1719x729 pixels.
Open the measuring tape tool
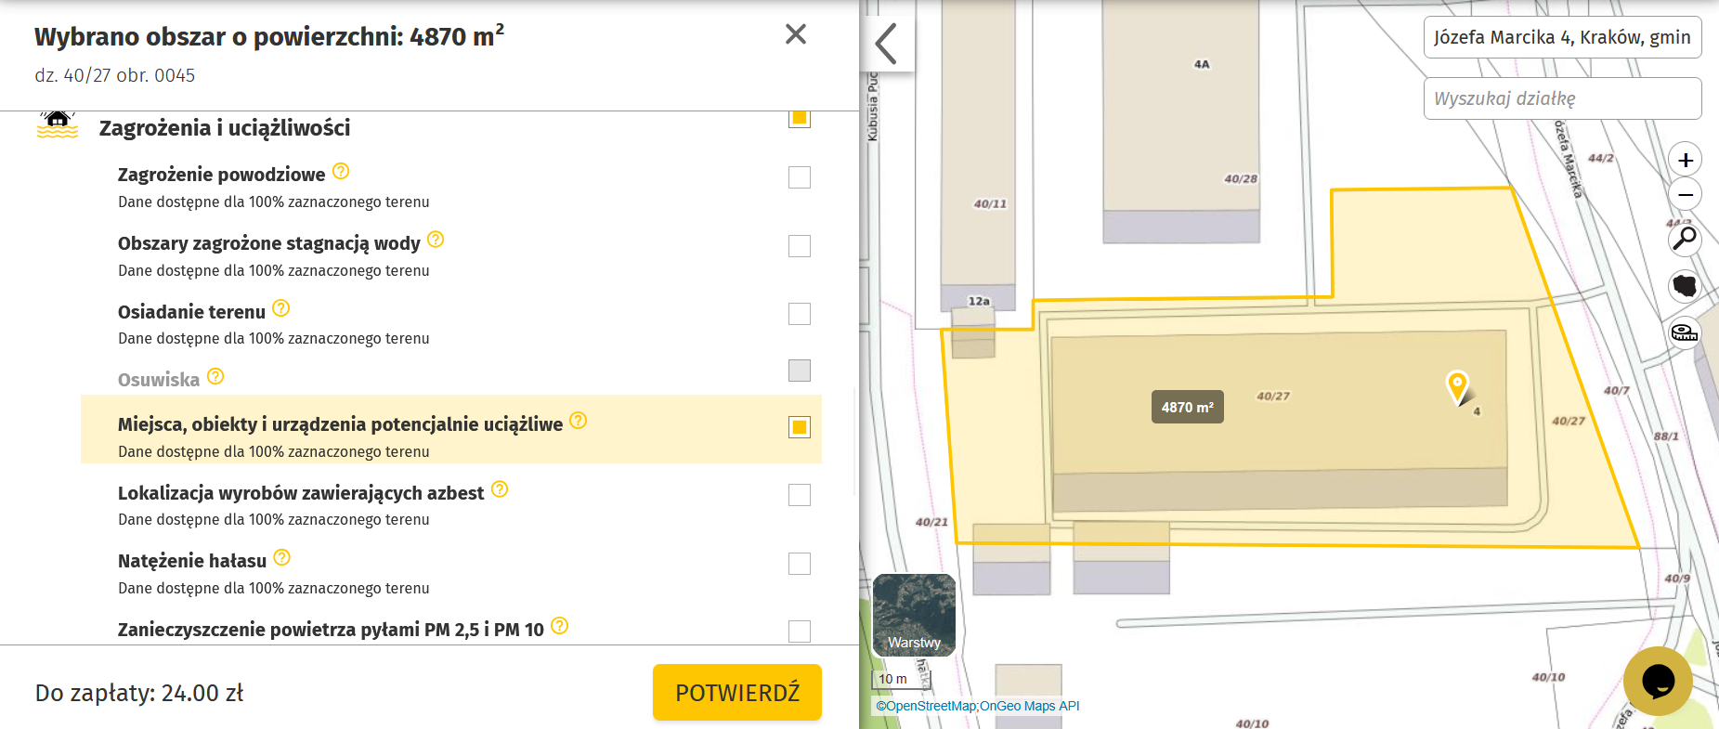tap(1685, 332)
